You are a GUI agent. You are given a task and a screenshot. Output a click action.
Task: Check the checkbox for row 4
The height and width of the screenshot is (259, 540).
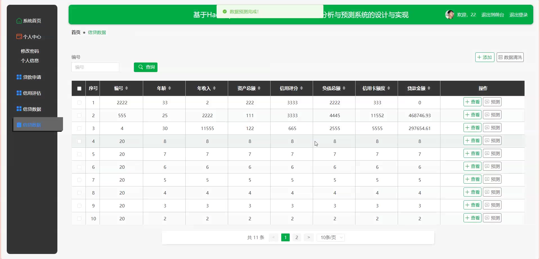pyautogui.click(x=79, y=141)
